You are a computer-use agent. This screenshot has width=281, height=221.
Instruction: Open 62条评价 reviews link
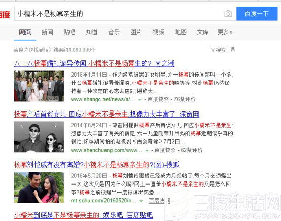[192, 150]
